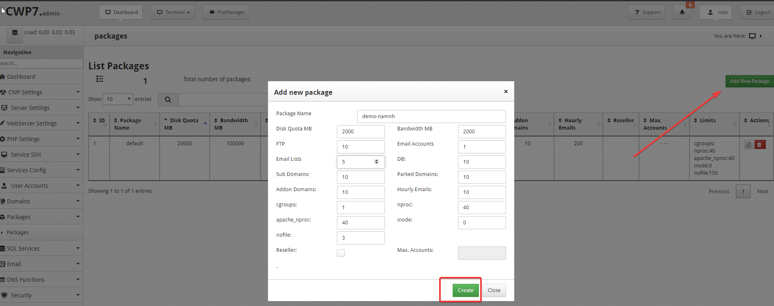This screenshot has height=306, width=774.
Task: Sort table by Disk Quota MB column
Action: point(184,124)
